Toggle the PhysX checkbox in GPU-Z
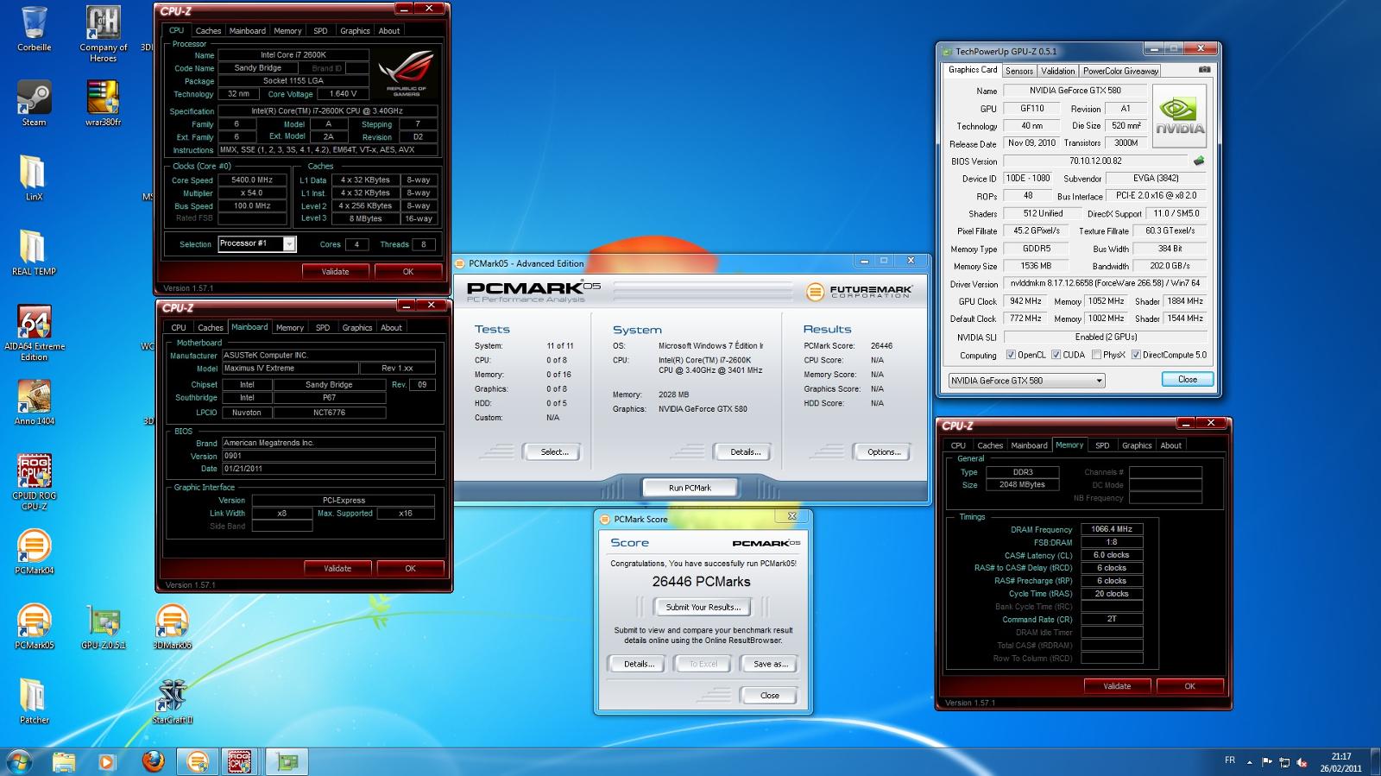 1096,355
